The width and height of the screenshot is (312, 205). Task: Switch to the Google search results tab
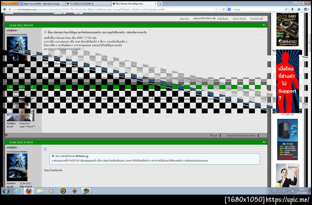pos(42,4)
